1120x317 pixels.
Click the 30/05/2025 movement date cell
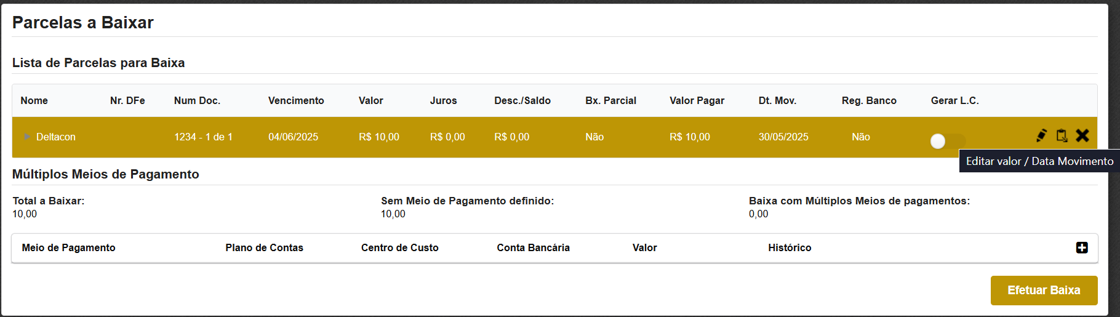(x=783, y=137)
